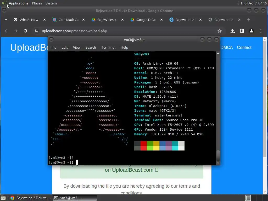
Task: Open the System menu
Action: (x=51, y=3)
